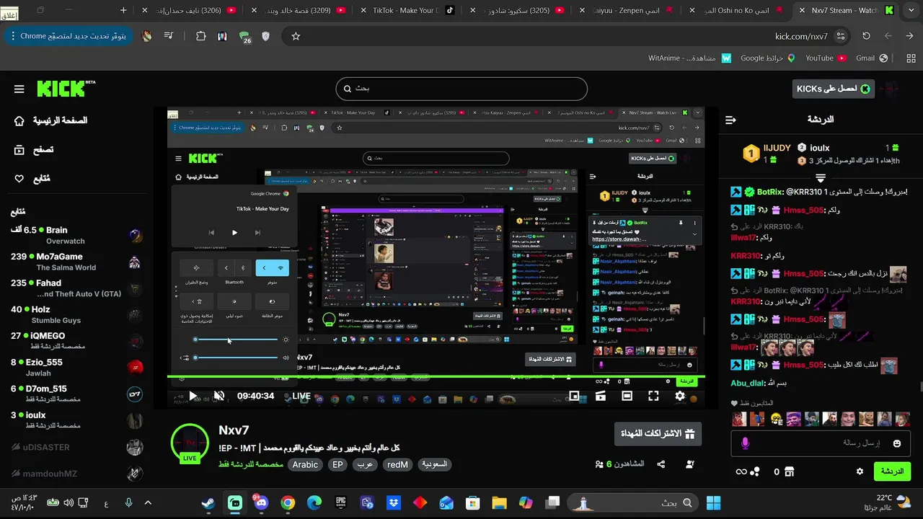
Task: Click the لحصل على KICKs button
Action: [833, 89]
